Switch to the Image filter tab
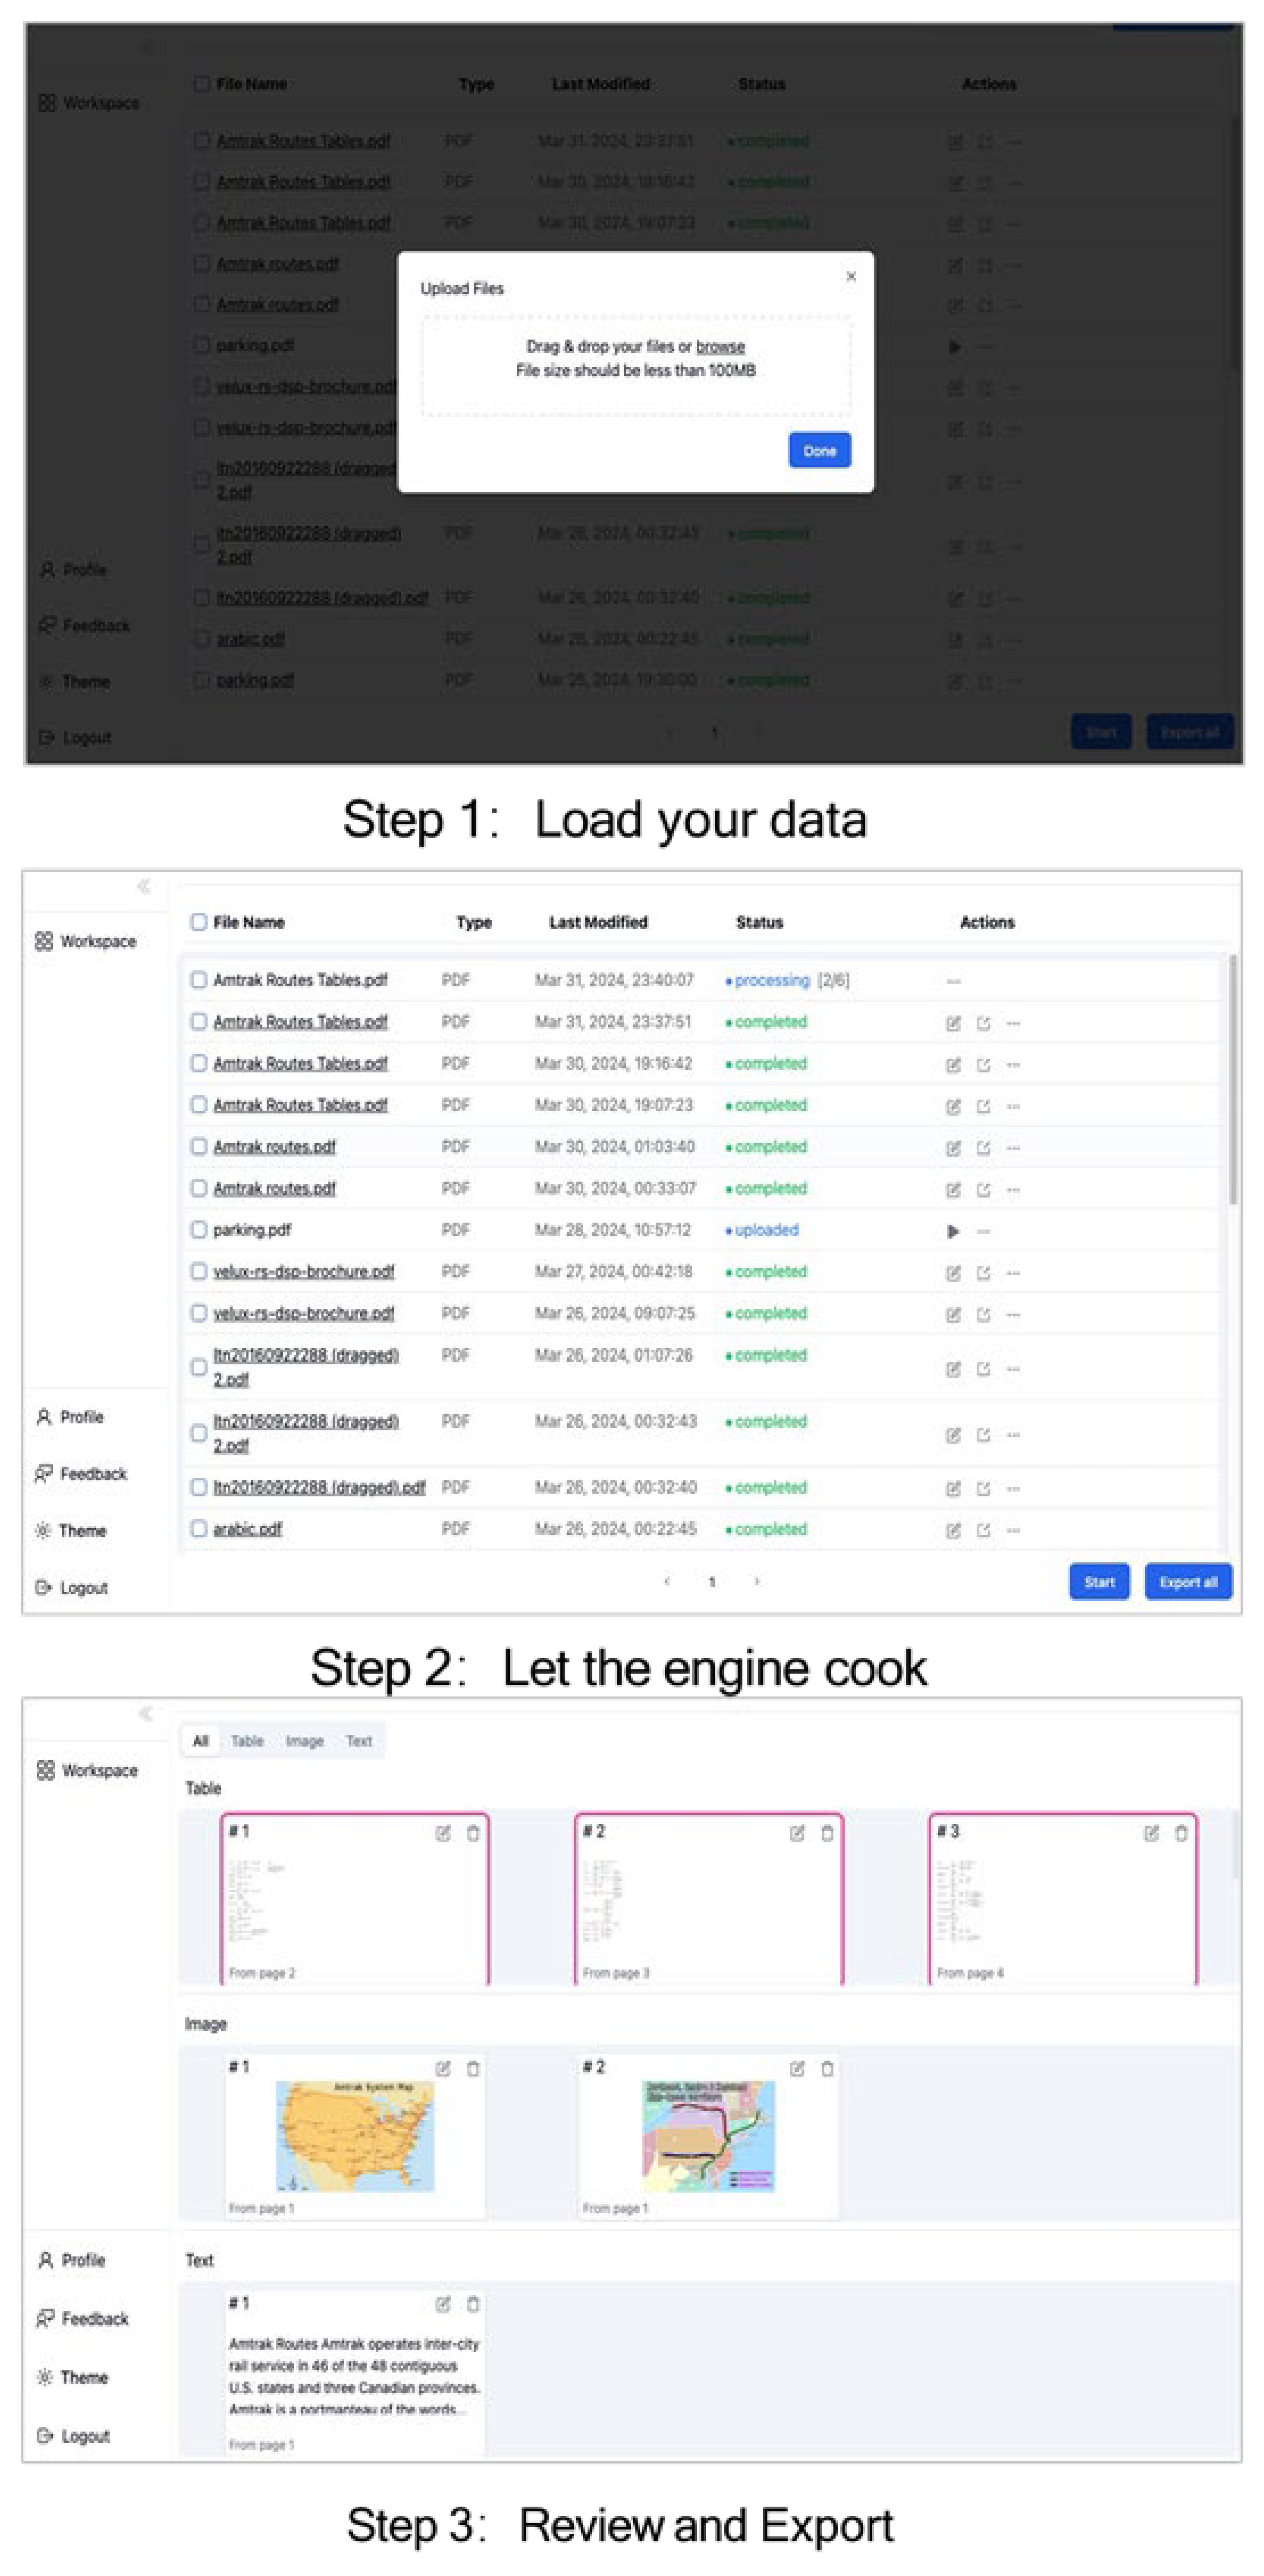Viewport: 1264px width, 2576px height. click(x=304, y=1741)
